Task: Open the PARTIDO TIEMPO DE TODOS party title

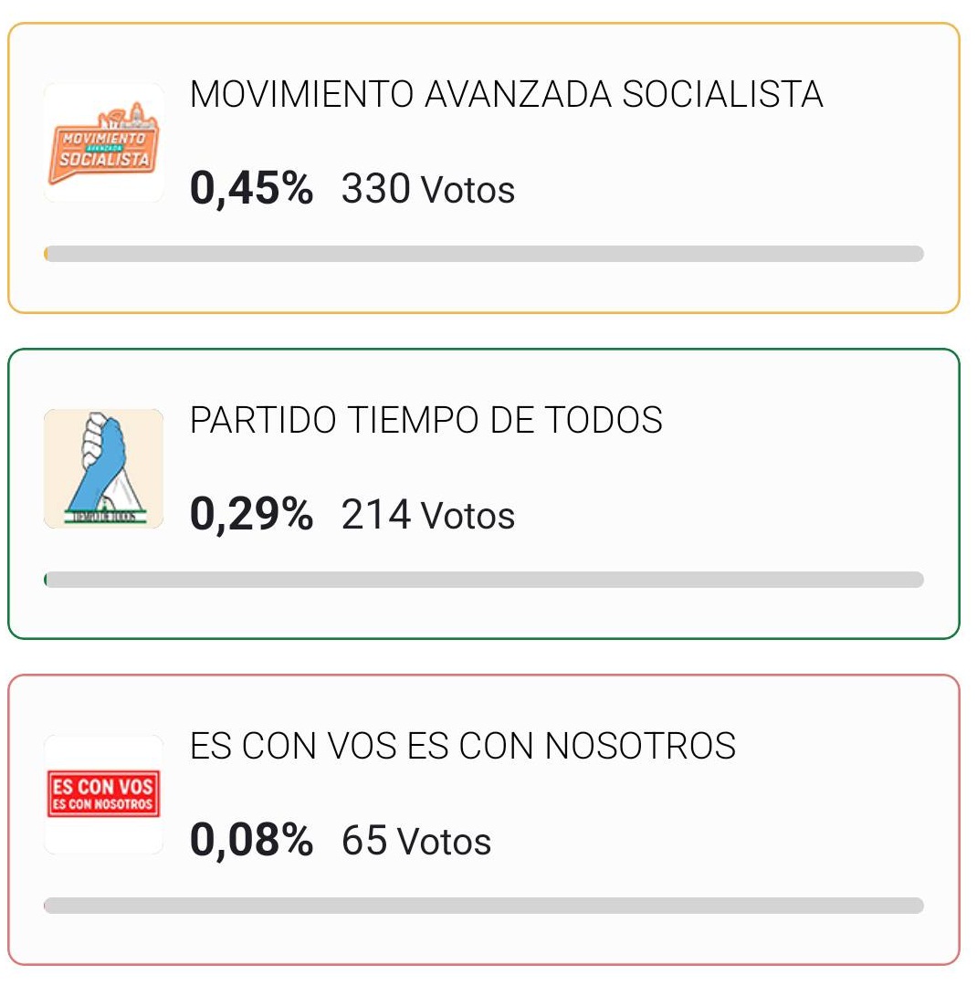Action: [426, 420]
